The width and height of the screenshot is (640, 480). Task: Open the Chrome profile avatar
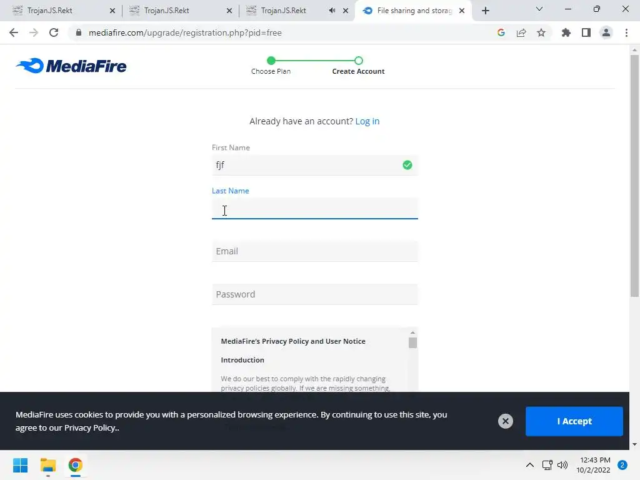click(x=606, y=32)
